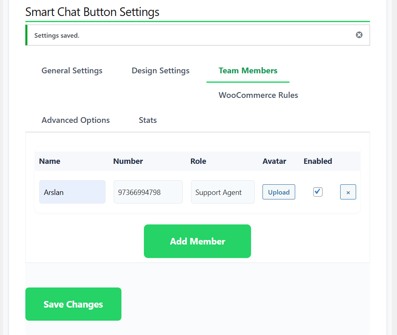
Task: Edit the Support Agent role field
Action: coord(222,192)
